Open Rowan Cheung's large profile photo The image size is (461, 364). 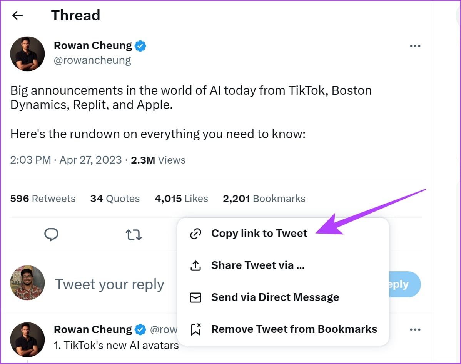[27, 54]
